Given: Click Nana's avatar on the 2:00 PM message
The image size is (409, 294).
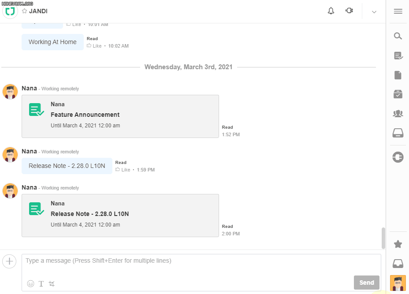Looking at the screenshot, I should point(10,191).
